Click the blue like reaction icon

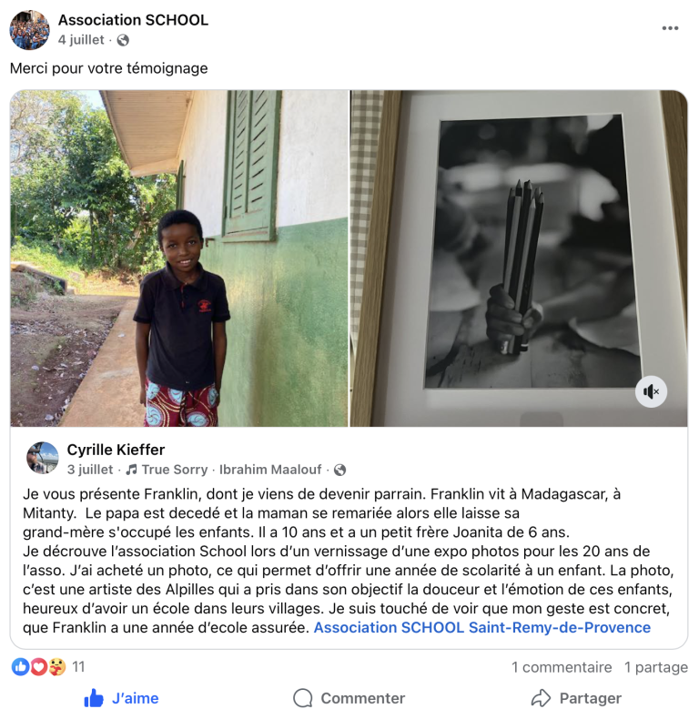(x=20, y=667)
